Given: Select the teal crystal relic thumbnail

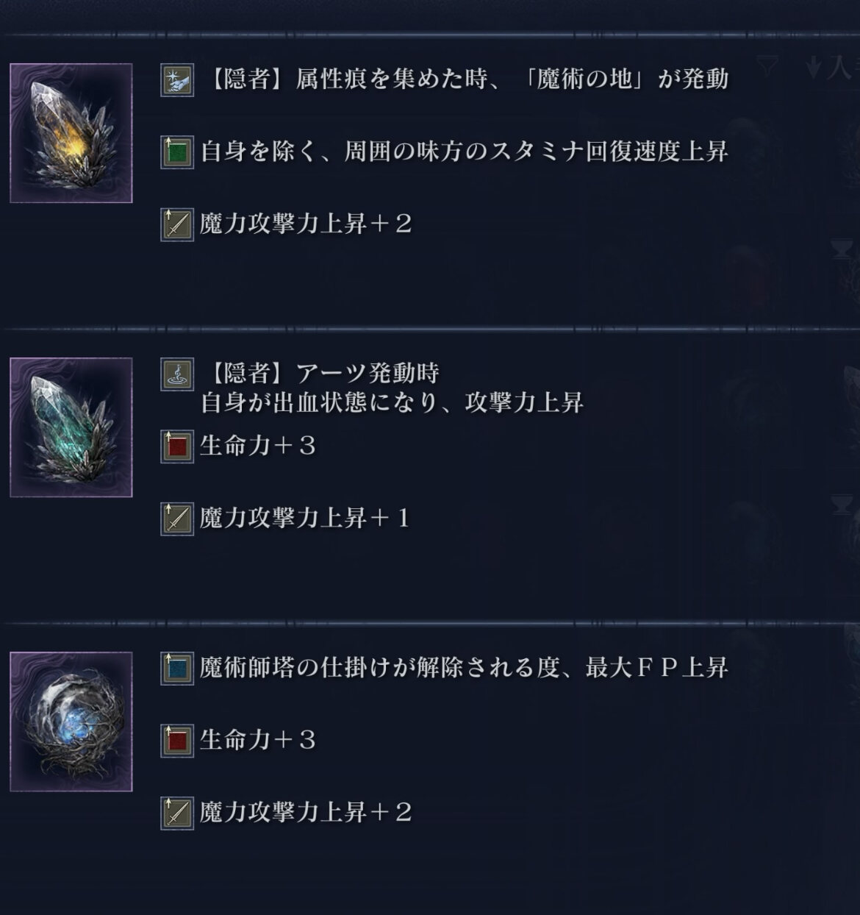Looking at the screenshot, I should coord(71,427).
